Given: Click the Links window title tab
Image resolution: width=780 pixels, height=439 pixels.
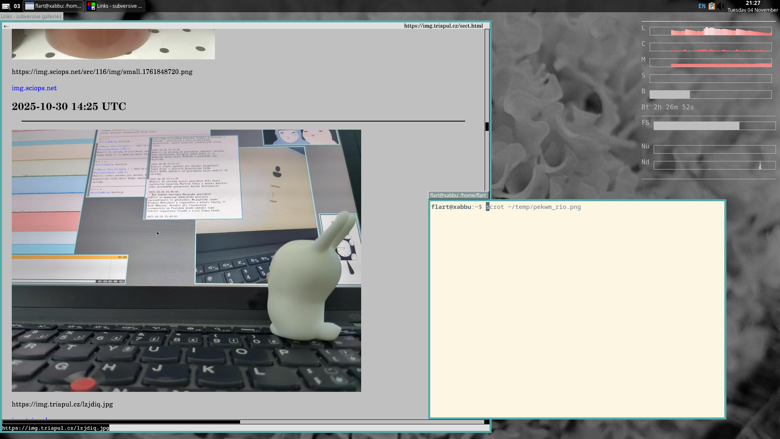Looking at the screenshot, I should (31, 17).
